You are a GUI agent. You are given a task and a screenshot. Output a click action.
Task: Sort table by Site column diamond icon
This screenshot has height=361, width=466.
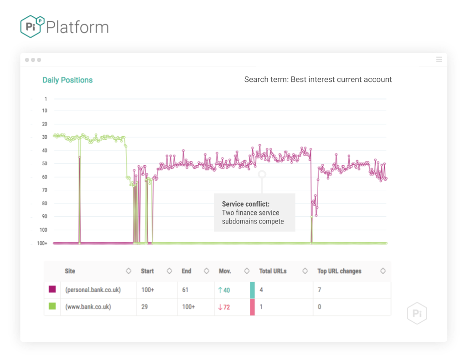click(129, 271)
